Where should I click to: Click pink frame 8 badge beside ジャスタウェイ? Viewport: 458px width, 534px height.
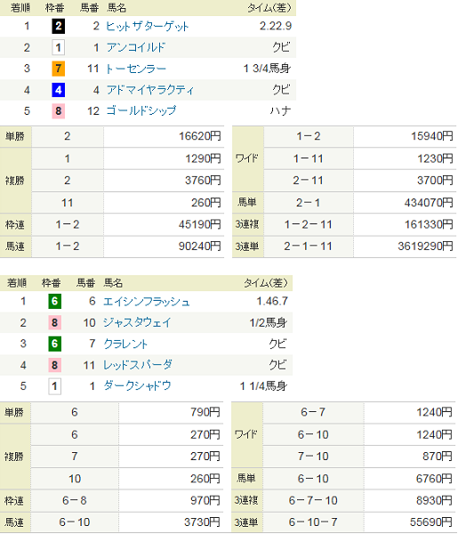point(54,322)
